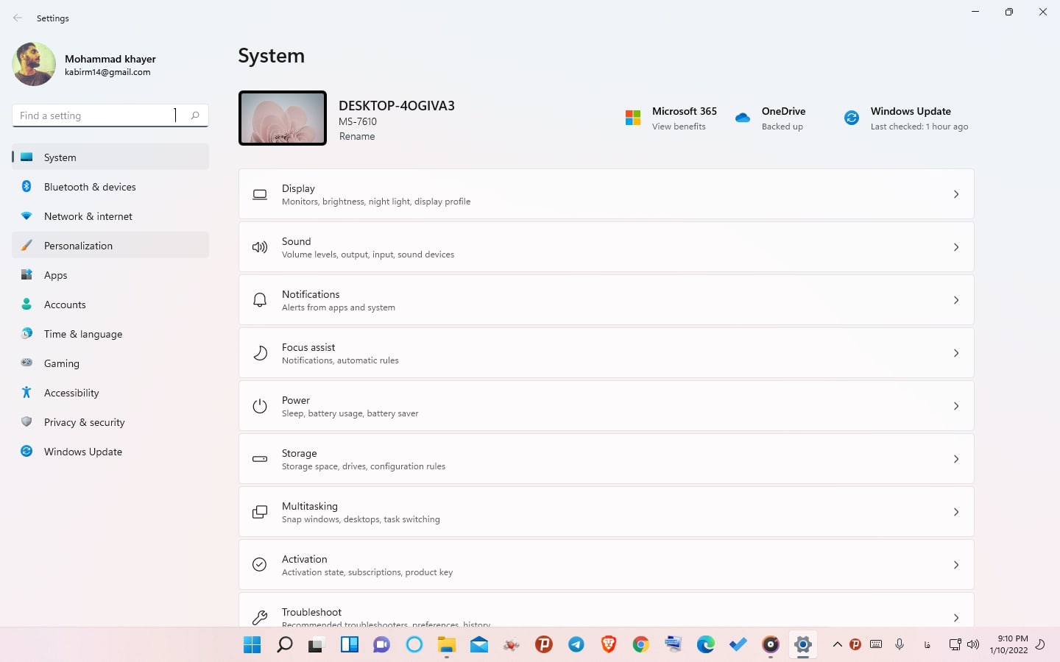The width and height of the screenshot is (1060, 662).
Task: Expand the Multitasking row chevron
Action: point(955,512)
